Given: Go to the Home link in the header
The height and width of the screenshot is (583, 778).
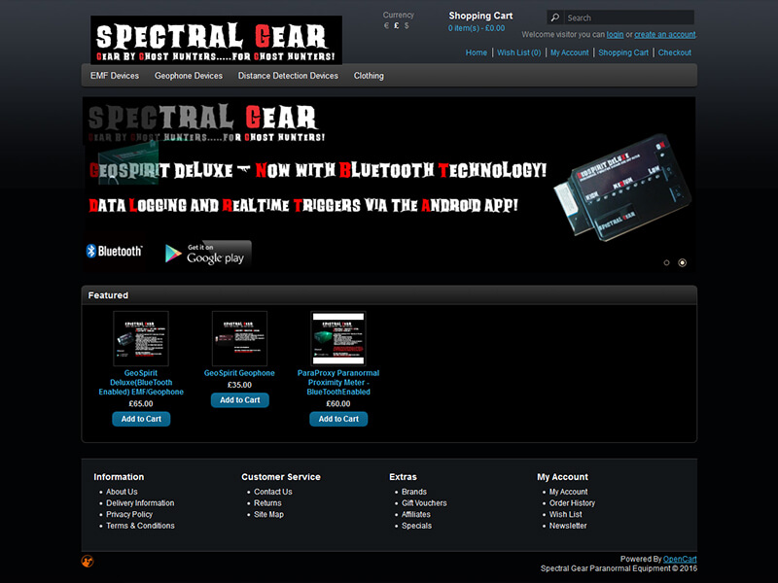Looking at the screenshot, I should [477, 52].
